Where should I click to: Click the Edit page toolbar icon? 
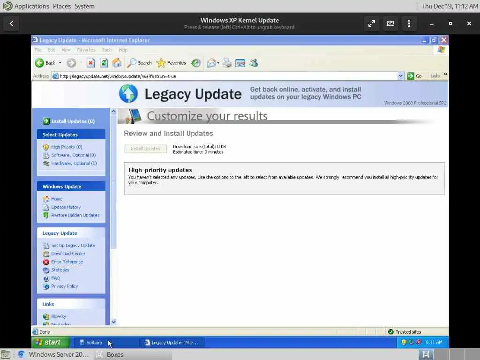(x=240, y=63)
